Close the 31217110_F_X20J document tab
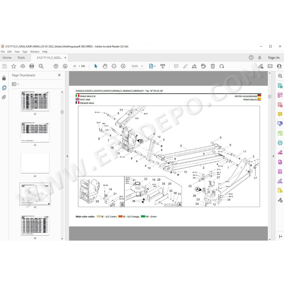 click(x=65, y=58)
